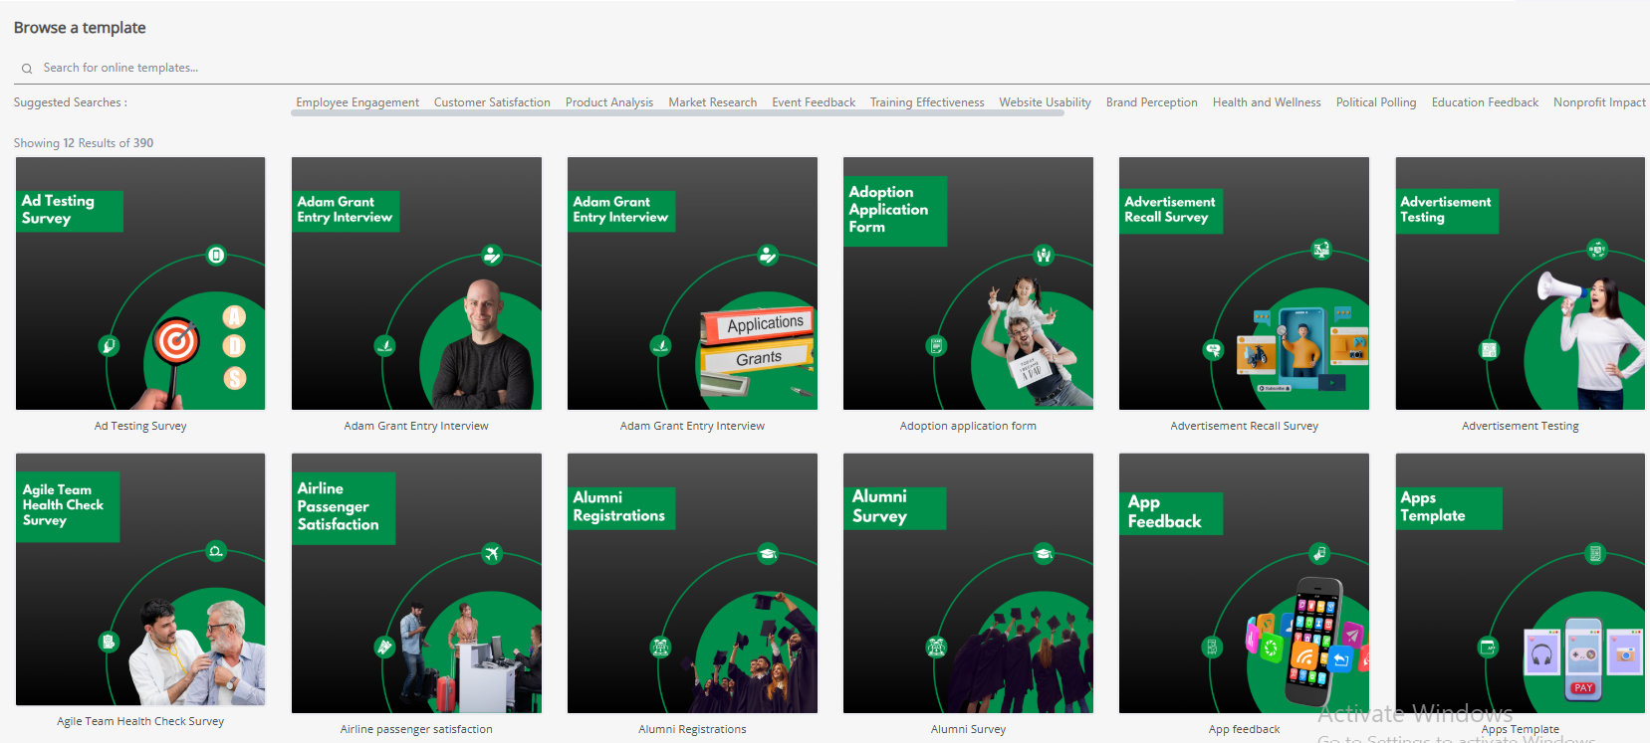Open the Advertisement Recall Survey thumbnail
Screen dimensions: 1650x743
tap(1244, 283)
